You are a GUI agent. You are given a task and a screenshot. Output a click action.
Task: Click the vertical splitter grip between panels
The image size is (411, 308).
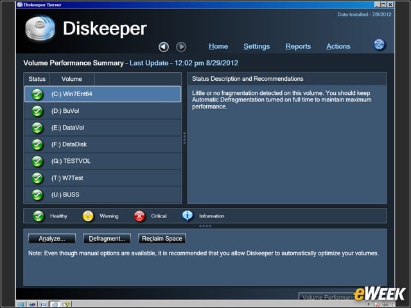(x=184, y=138)
